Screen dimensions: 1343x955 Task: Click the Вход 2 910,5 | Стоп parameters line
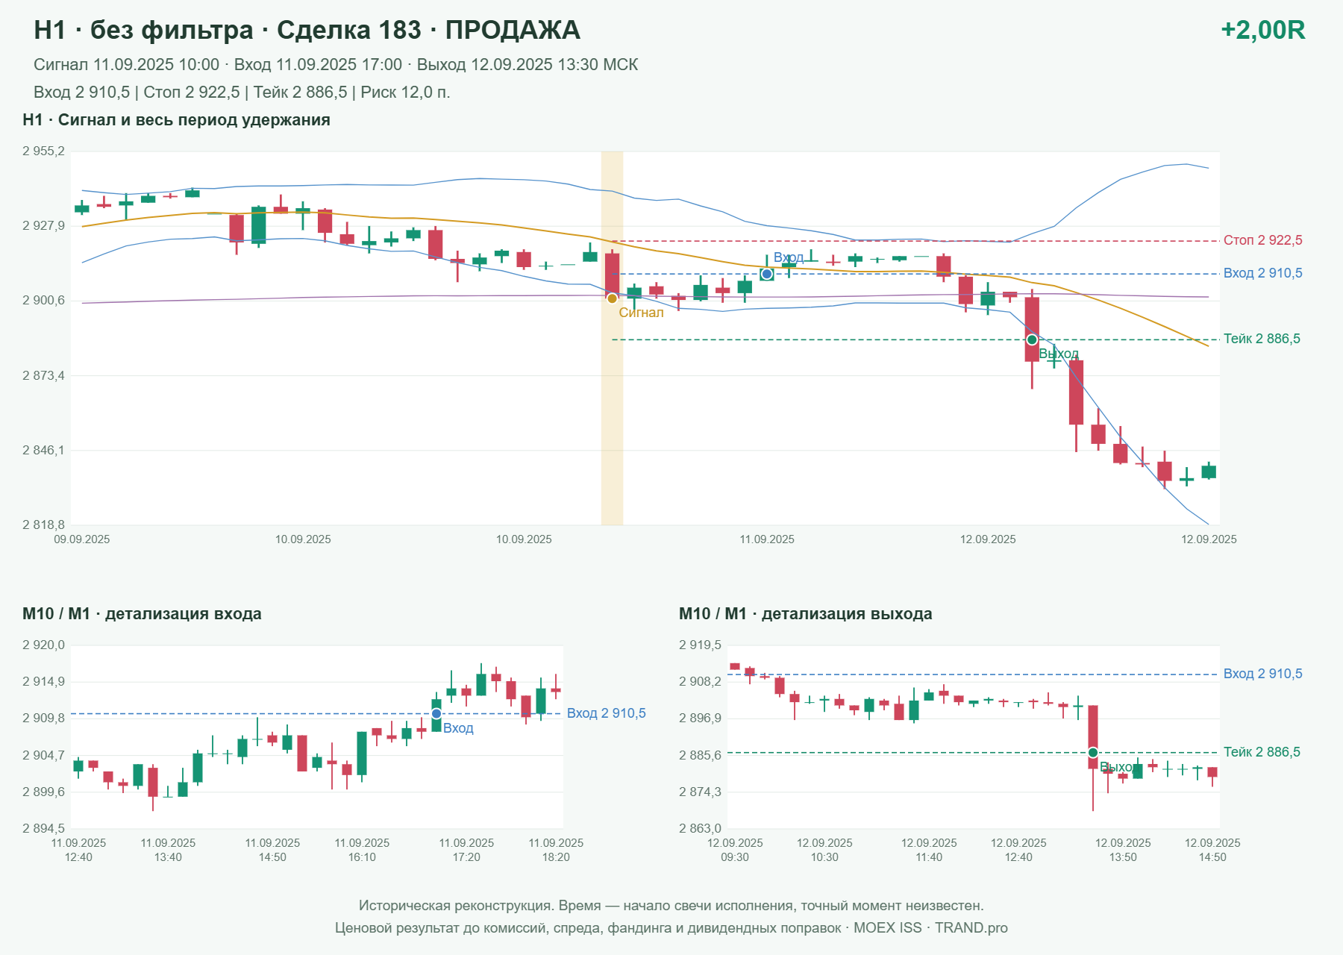[242, 93]
